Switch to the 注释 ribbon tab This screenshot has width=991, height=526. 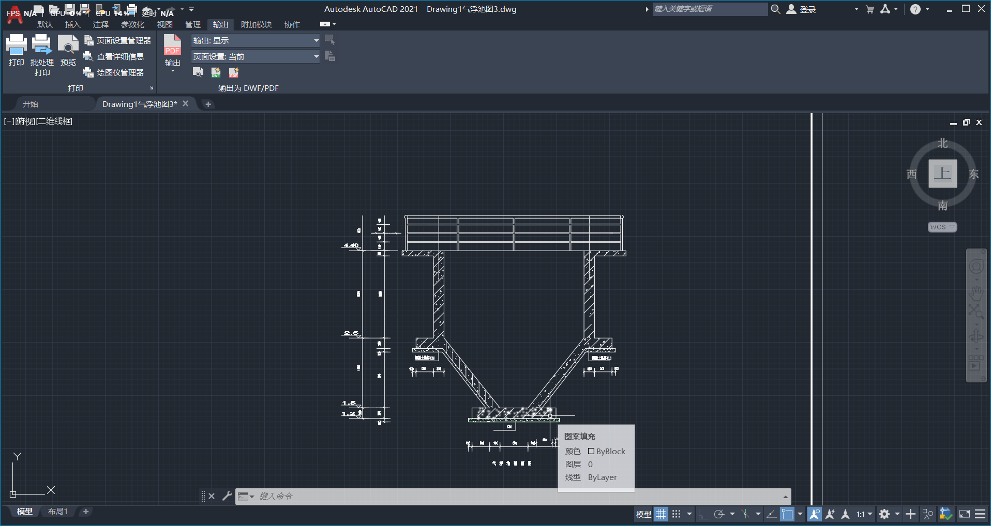pyautogui.click(x=100, y=24)
